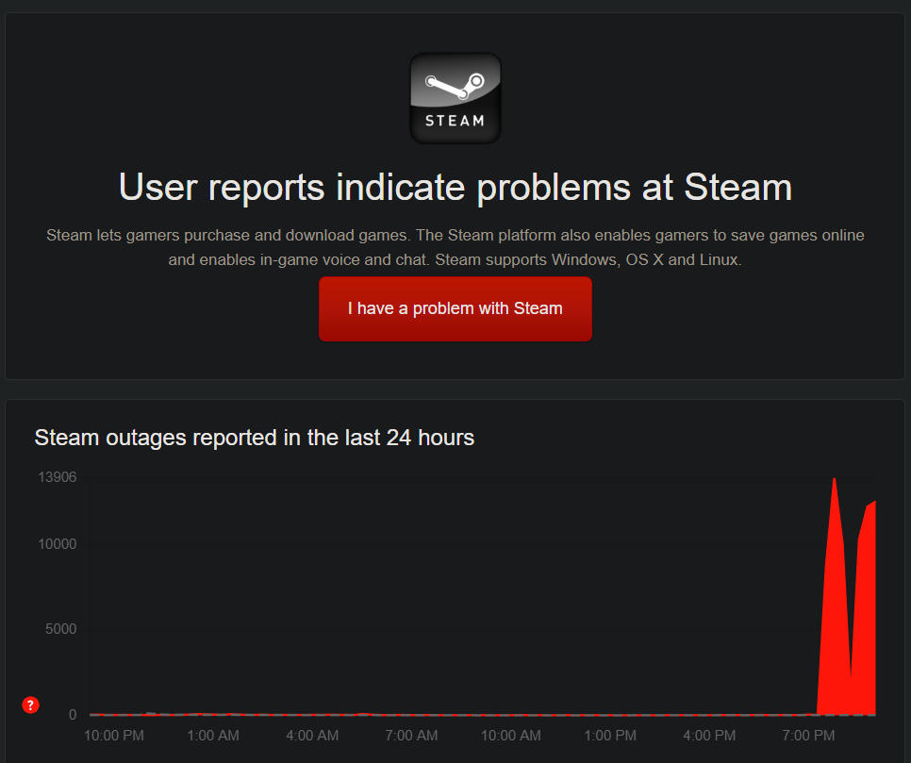Click the 1:00 AM time axis label
Viewport: 911px width, 763px height.
(213, 735)
